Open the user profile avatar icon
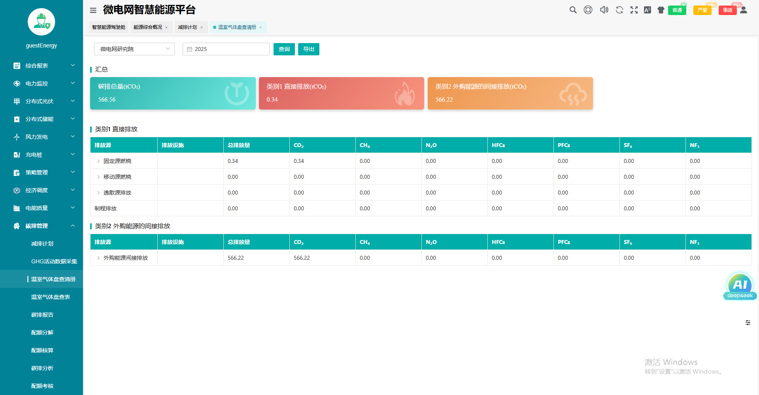 point(744,10)
